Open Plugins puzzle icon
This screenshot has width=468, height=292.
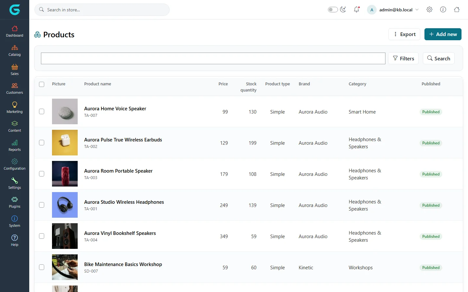tap(15, 200)
